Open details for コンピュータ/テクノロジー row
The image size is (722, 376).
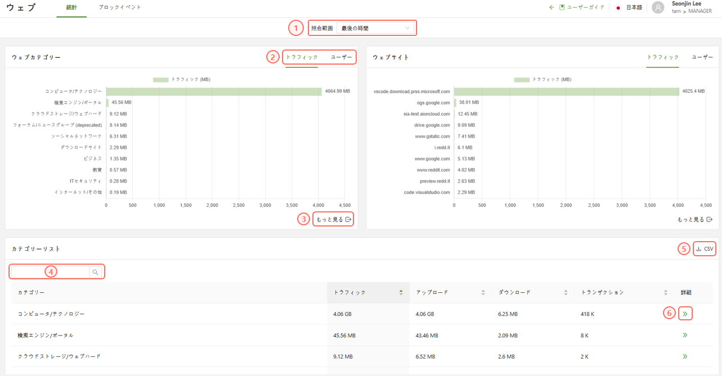[x=685, y=314]
